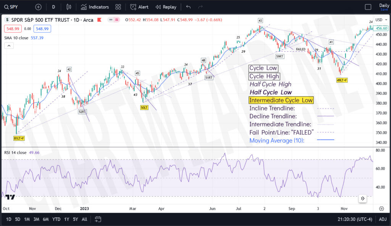Viewport: 391px width, 226px height.
Task: Undo the last chart action
Action: pyautogui.click(x=188, y=7)
